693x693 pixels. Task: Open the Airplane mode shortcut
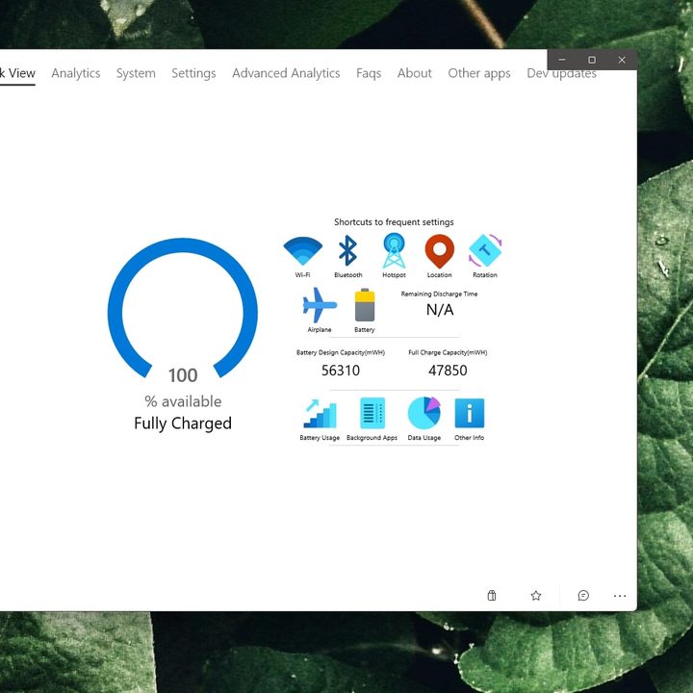320,310
